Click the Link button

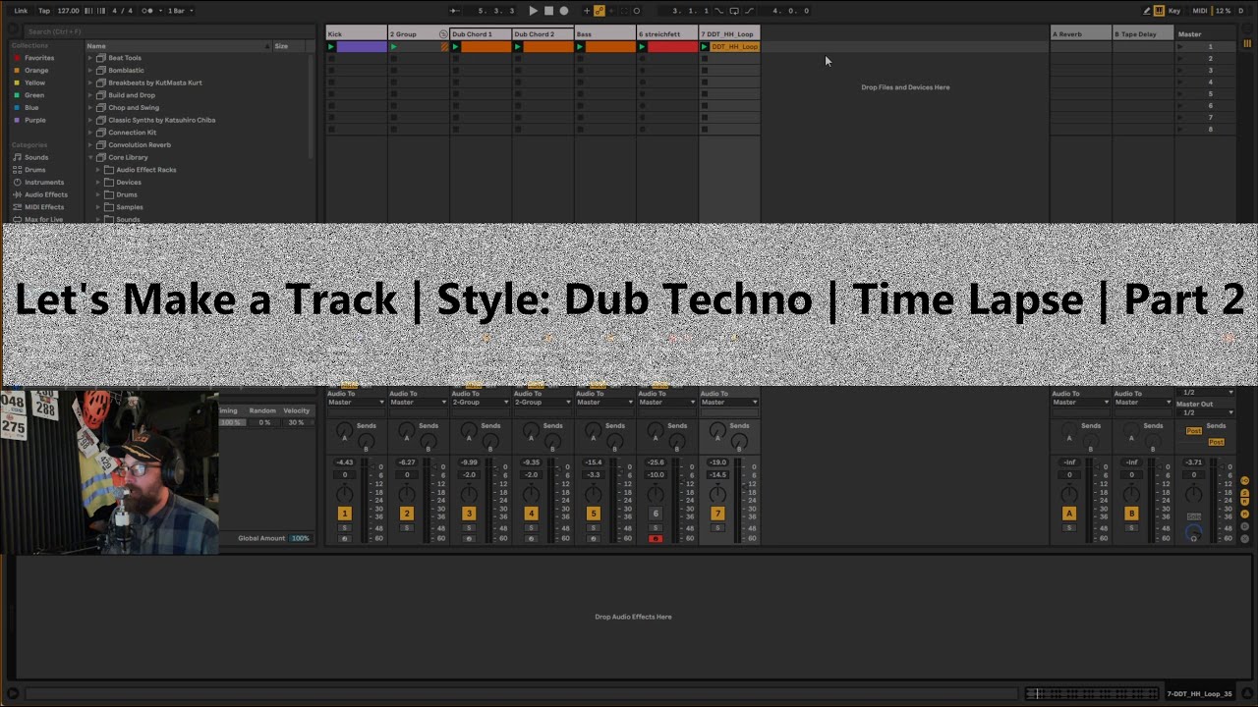21,11
